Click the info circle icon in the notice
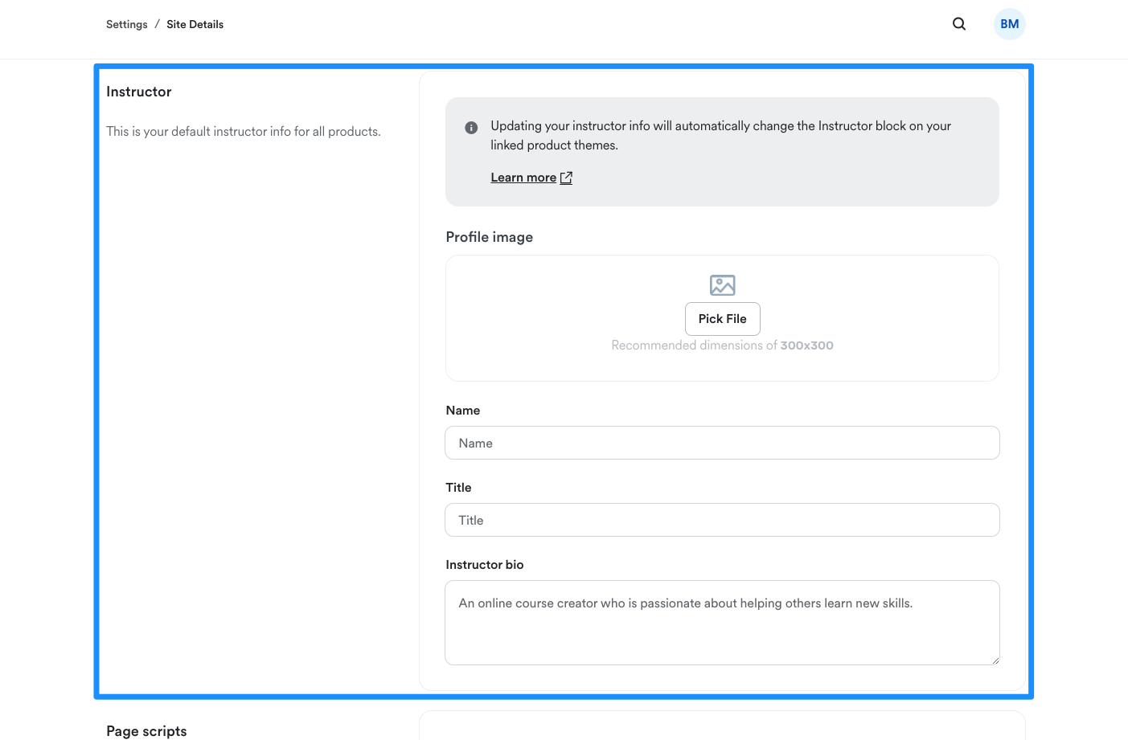 tap(472, 128)
